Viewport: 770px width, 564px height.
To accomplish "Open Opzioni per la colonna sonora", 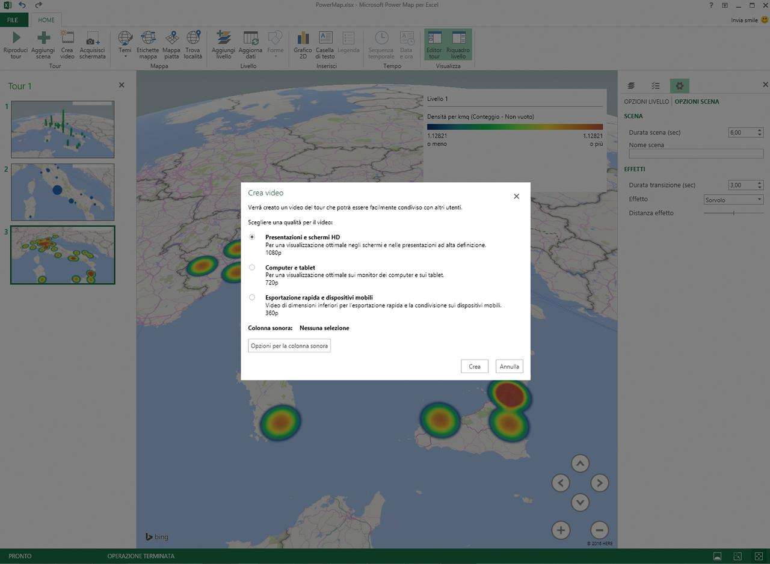I will (289, 346).
